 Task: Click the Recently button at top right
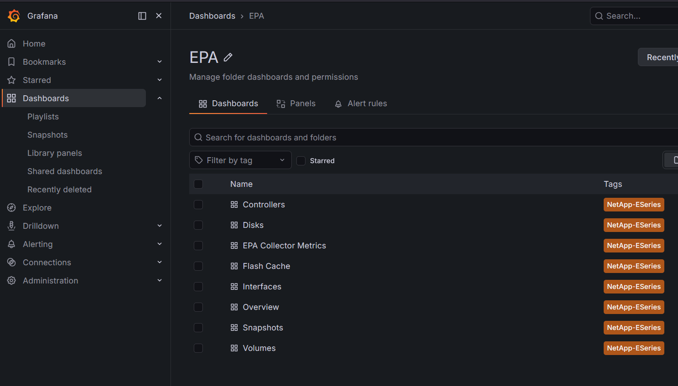coord(658,57)
